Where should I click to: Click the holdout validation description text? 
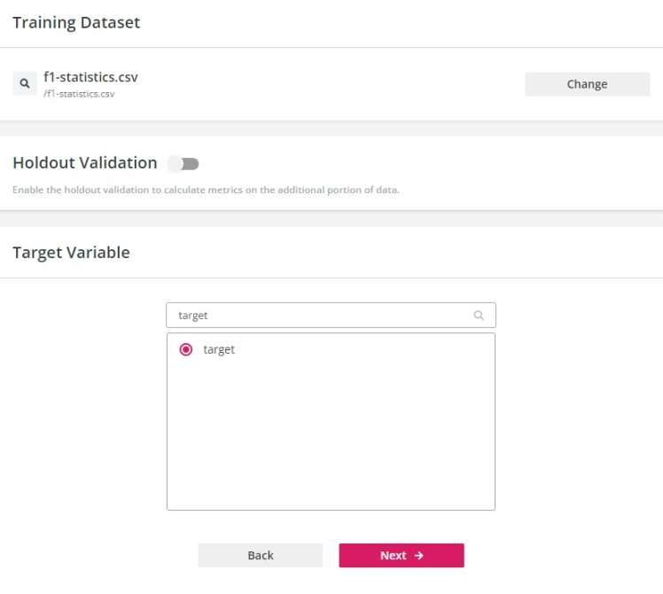point(206,190)
